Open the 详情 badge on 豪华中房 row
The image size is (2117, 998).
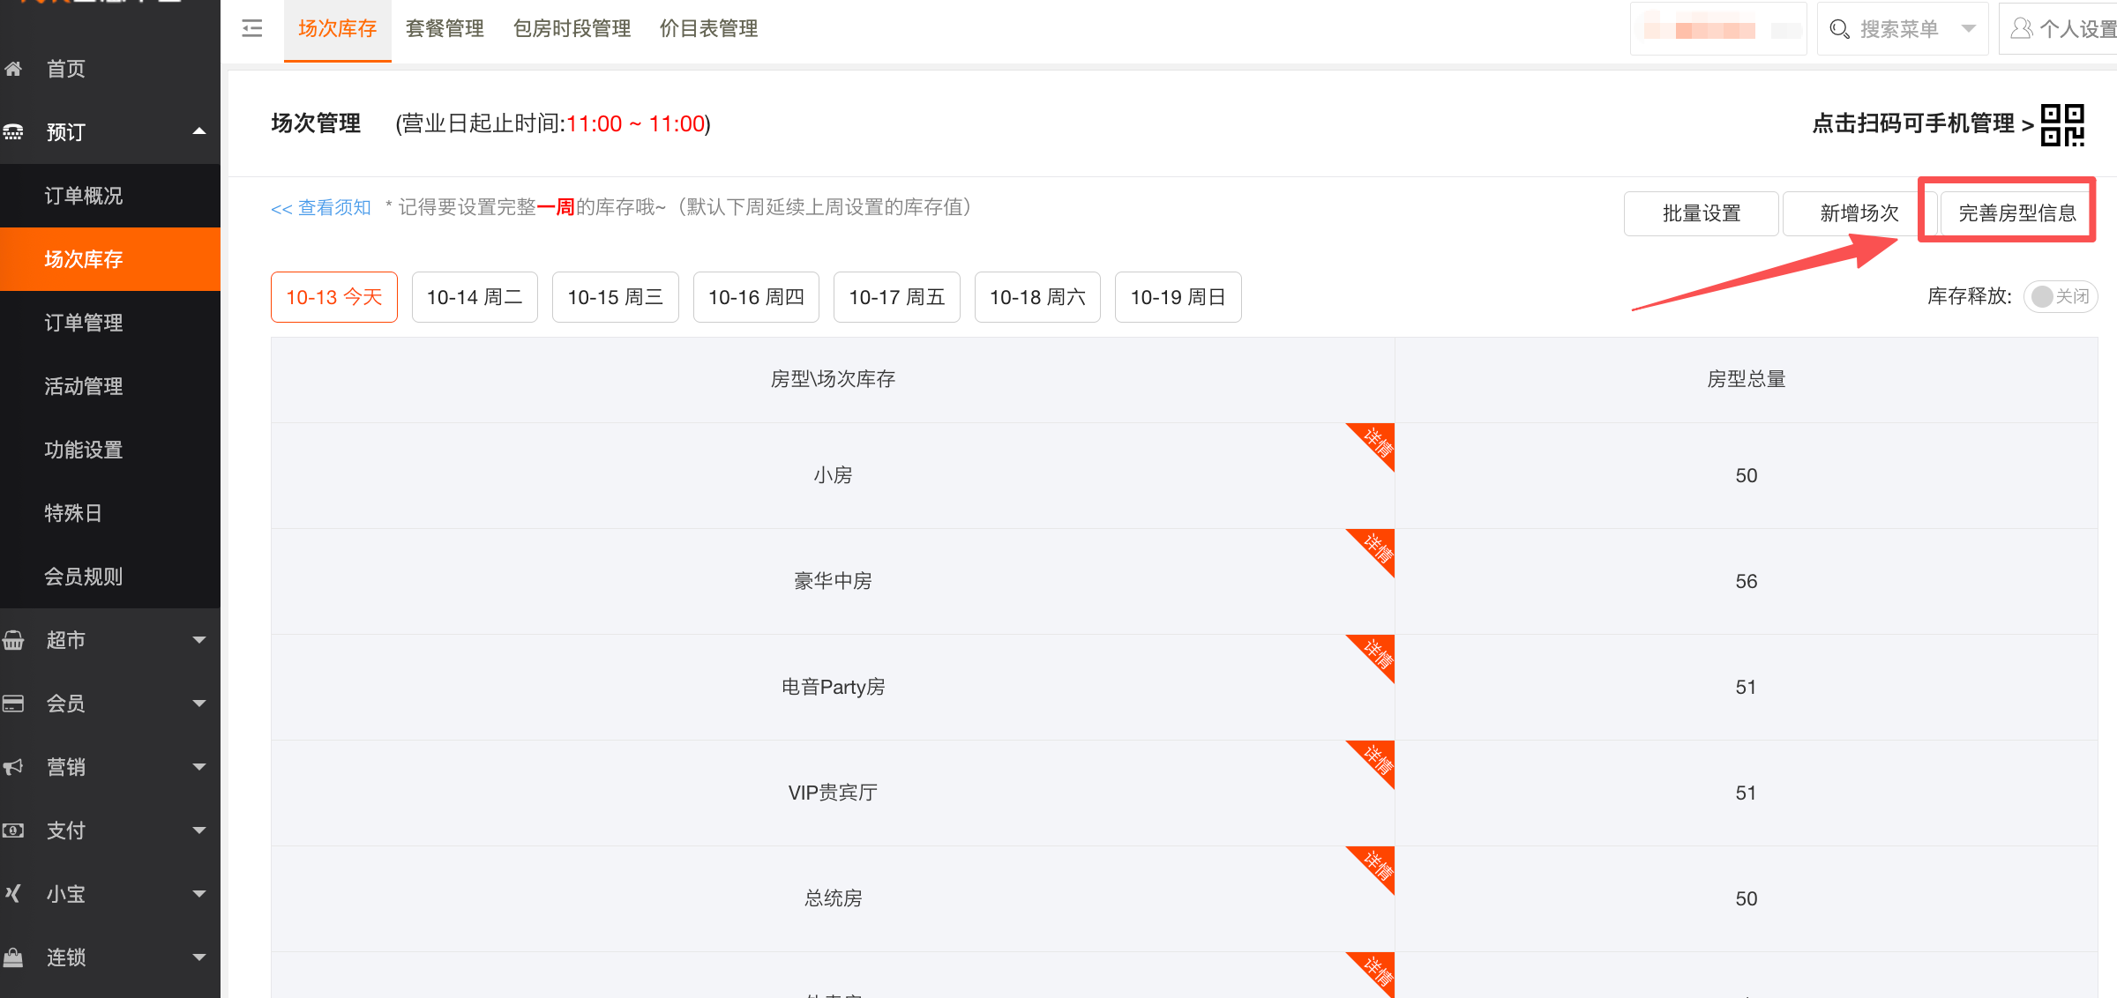(1376, 547)
